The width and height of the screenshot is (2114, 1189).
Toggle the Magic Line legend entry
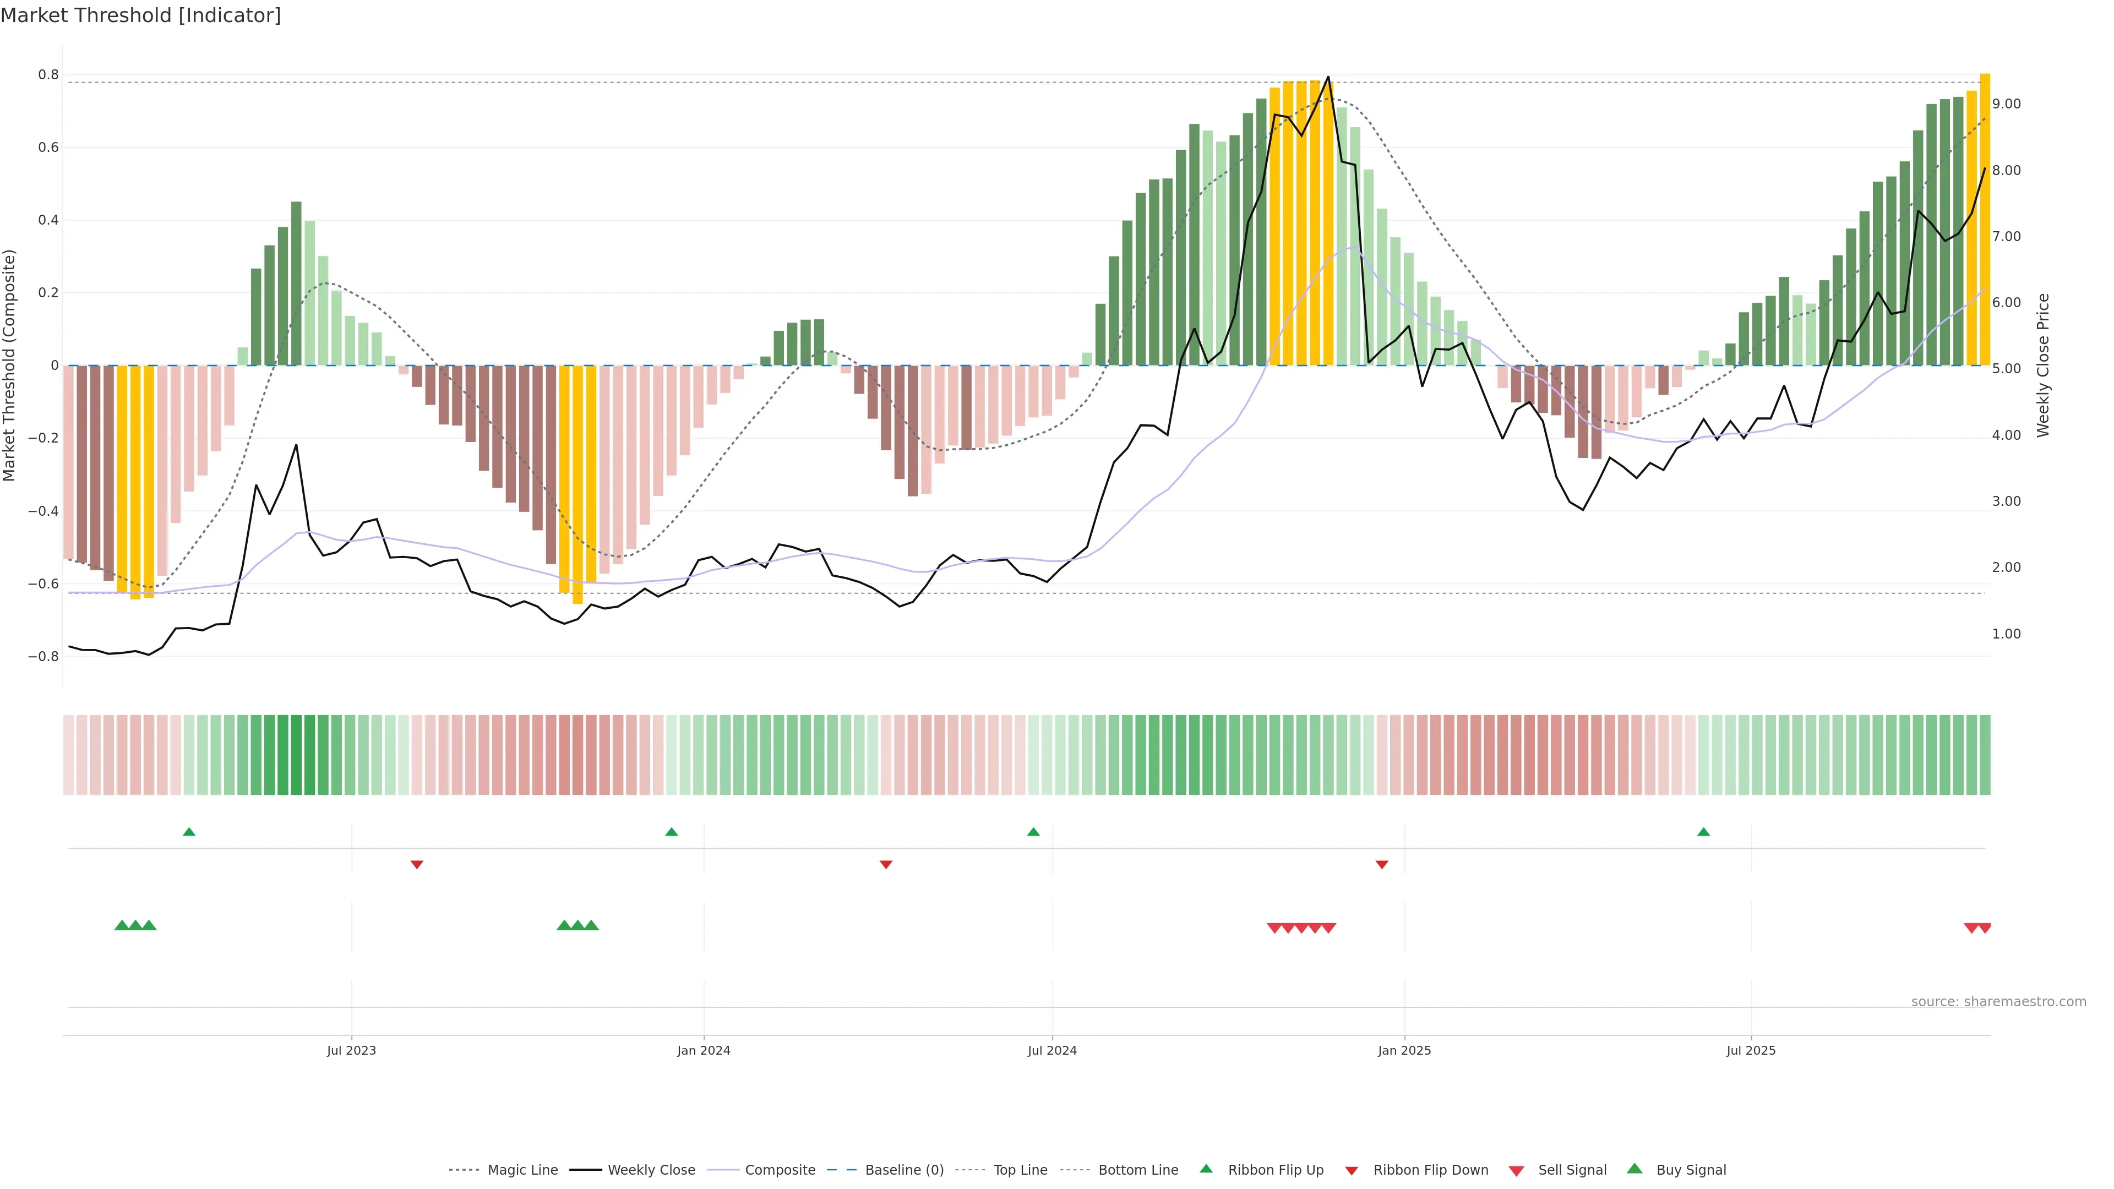coord(522,1170)
